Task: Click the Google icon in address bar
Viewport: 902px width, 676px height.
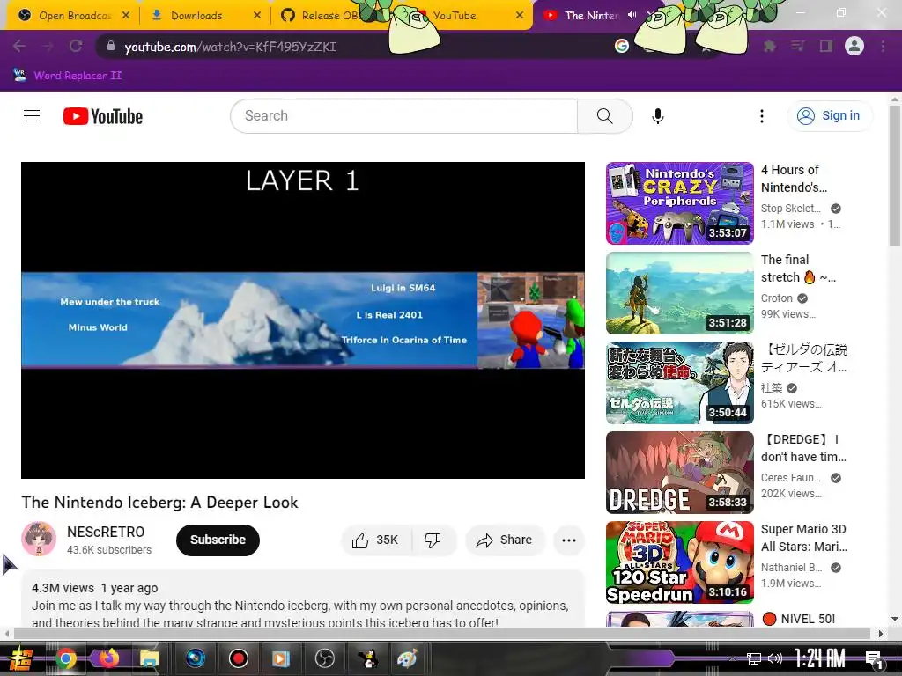Action: (621, 46)
